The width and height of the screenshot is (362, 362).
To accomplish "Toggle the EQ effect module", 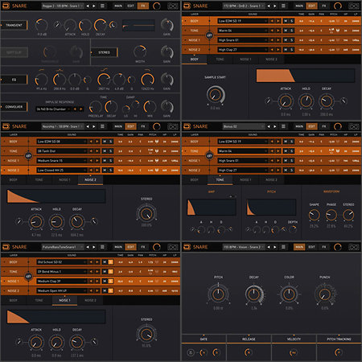I will click(x=14, y=80).
